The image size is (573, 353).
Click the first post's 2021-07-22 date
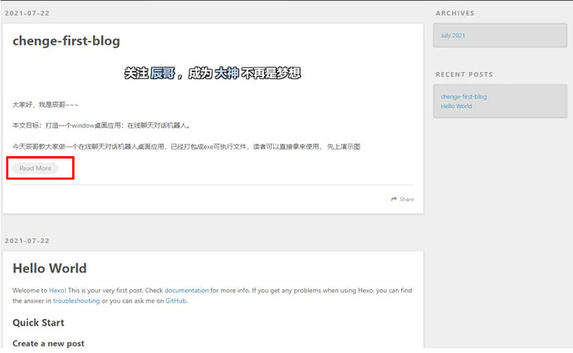[27, 13]
